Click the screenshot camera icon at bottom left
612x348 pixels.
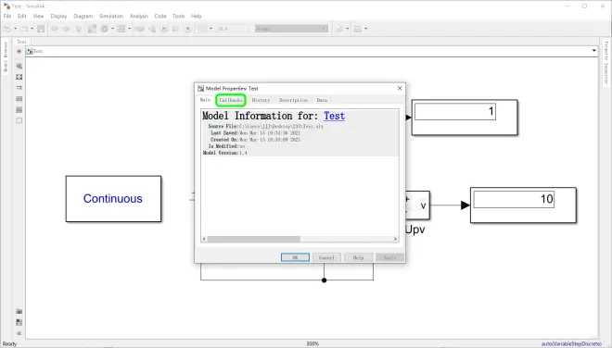(19, 311)
